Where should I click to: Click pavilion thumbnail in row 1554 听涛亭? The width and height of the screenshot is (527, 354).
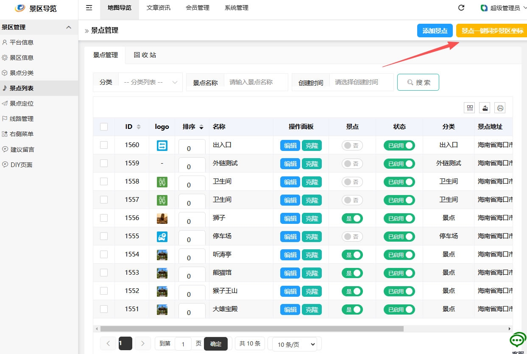162,255
